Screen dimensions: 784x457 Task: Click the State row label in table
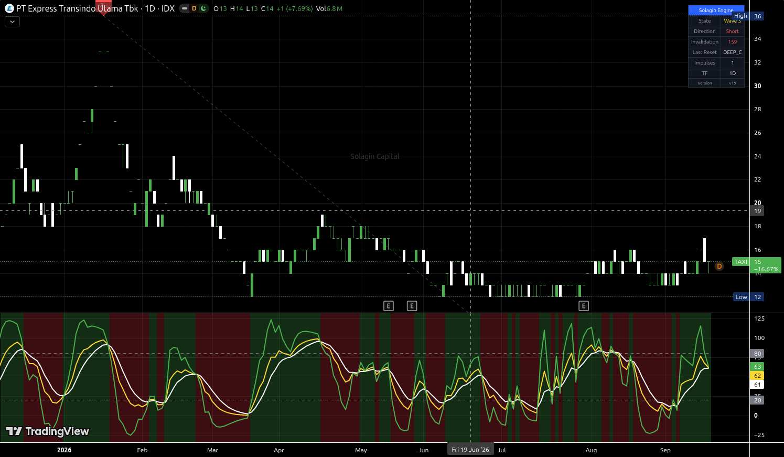pyautogui.click(x=705, y=21)
